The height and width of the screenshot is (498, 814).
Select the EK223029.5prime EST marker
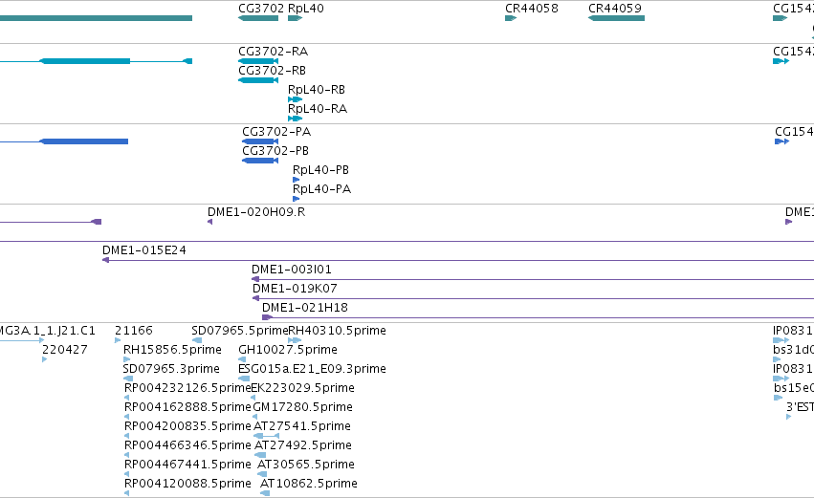point(253,399)
